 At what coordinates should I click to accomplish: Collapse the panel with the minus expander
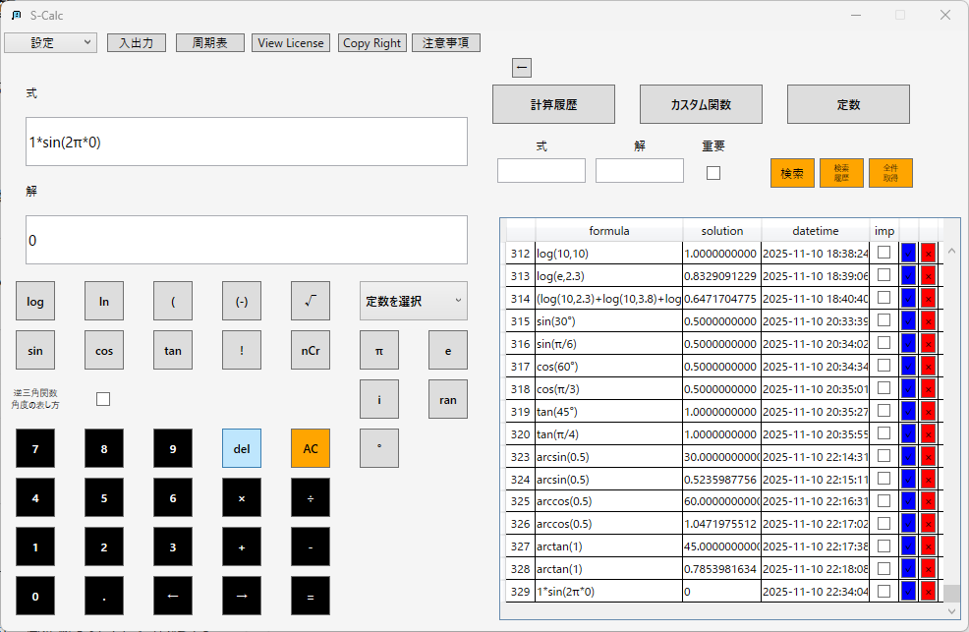tap(522, 67)
